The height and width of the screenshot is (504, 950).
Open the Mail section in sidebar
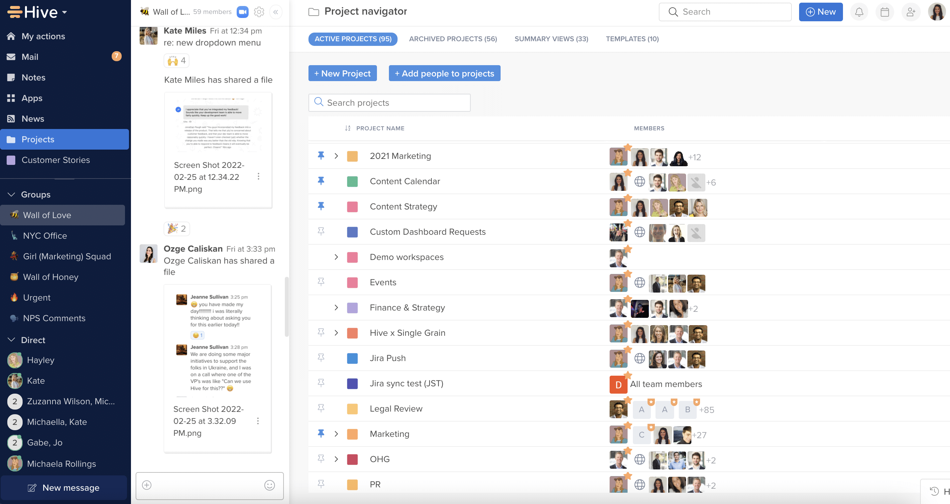[x=30, y=57]
